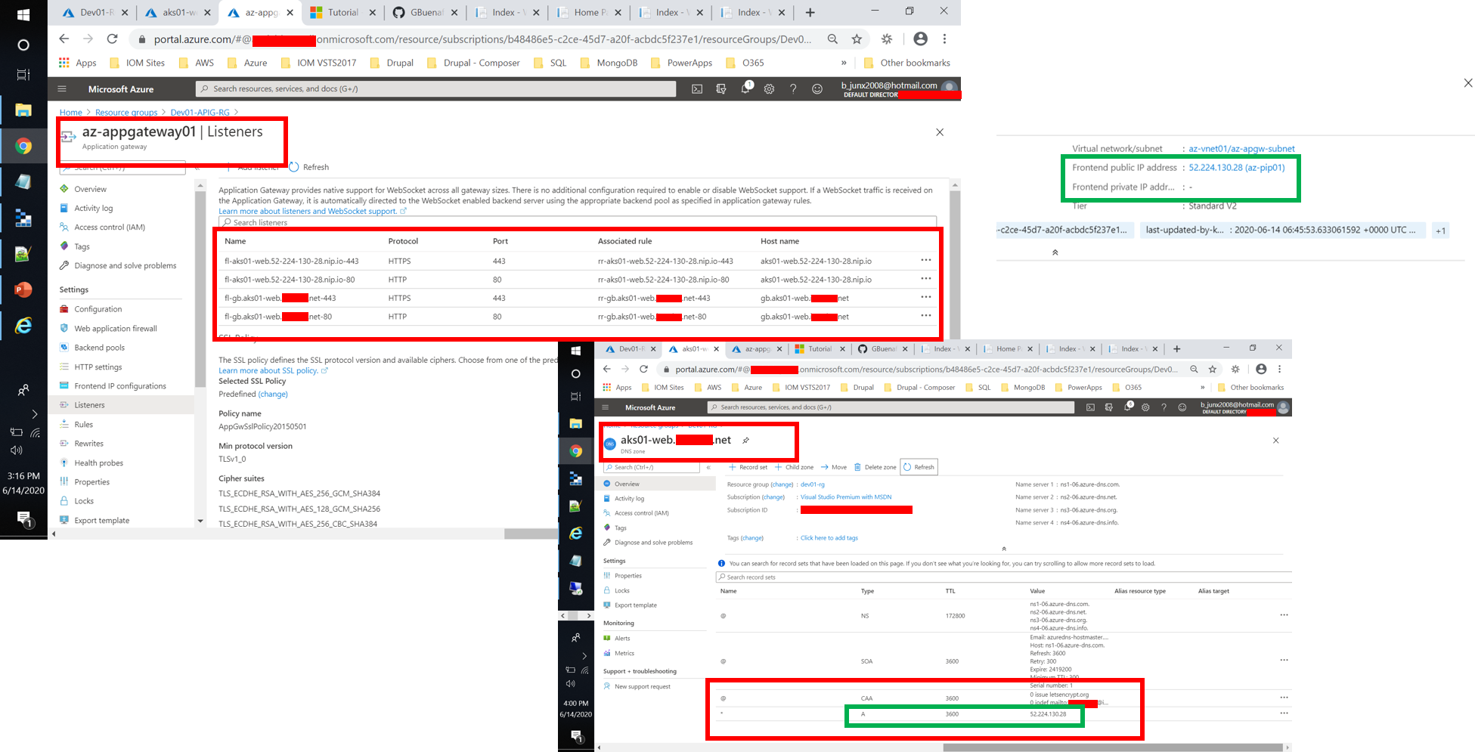This screenshot has width=1475, height=752.
Task: Open Chrome three-dot menu in the upper window
Action: point(945,39)
